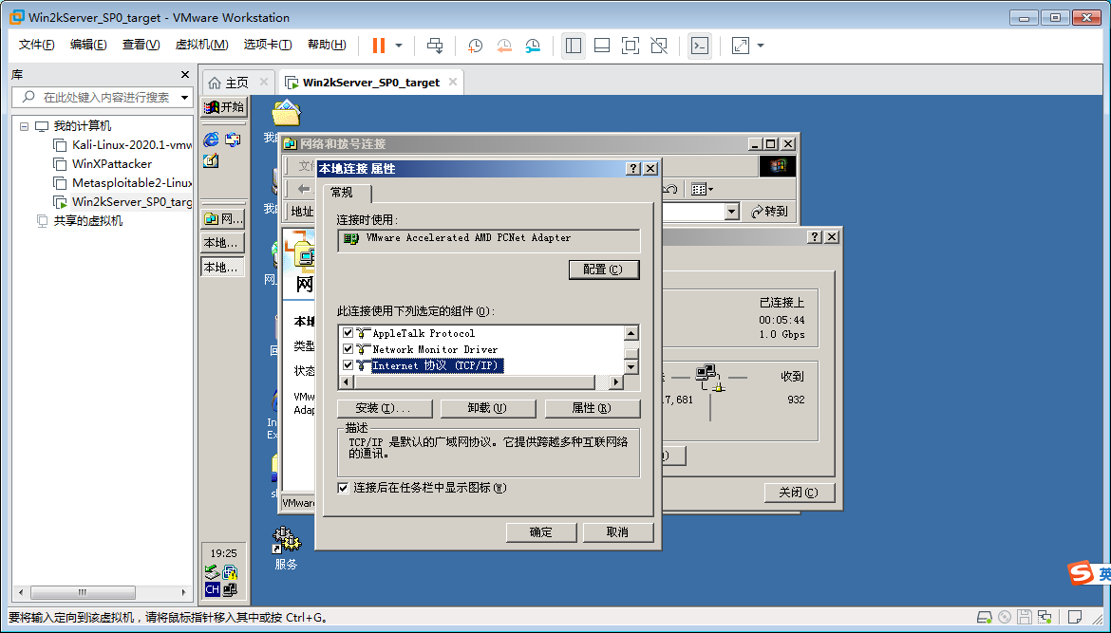This screenshot has width=1111, height=633.
Task: Click the Show Desktop quick launch icon
Action: coord(211,160)
